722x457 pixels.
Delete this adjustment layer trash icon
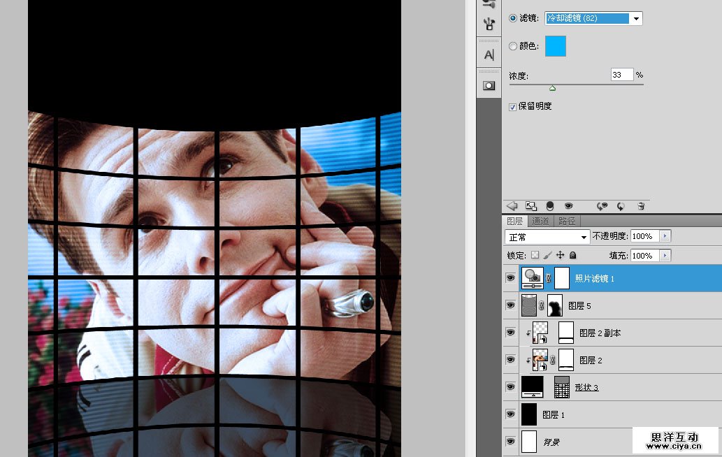(x=641, y=206)
